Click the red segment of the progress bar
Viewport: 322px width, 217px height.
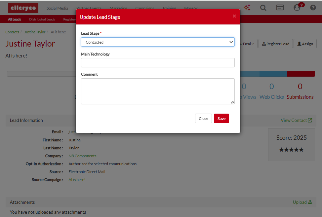301,74
